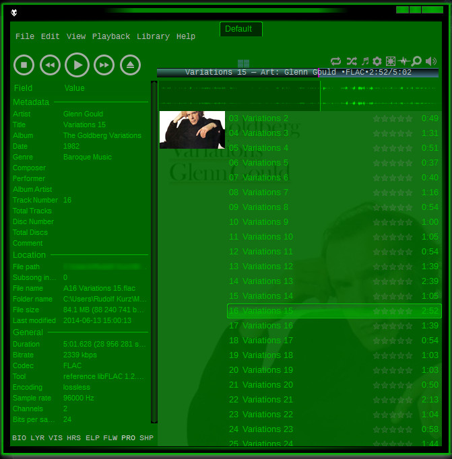Click the Artist value Glenn Gould
Viewport: 452px width, 459px height.
pyautogui.click(x=83, y=114)
